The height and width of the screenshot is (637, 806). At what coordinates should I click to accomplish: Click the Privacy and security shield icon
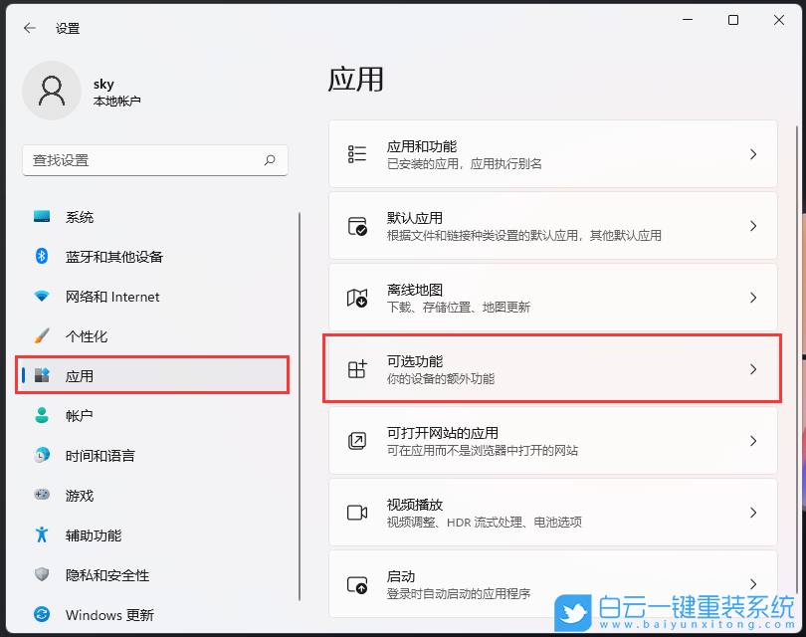[40, 575]
